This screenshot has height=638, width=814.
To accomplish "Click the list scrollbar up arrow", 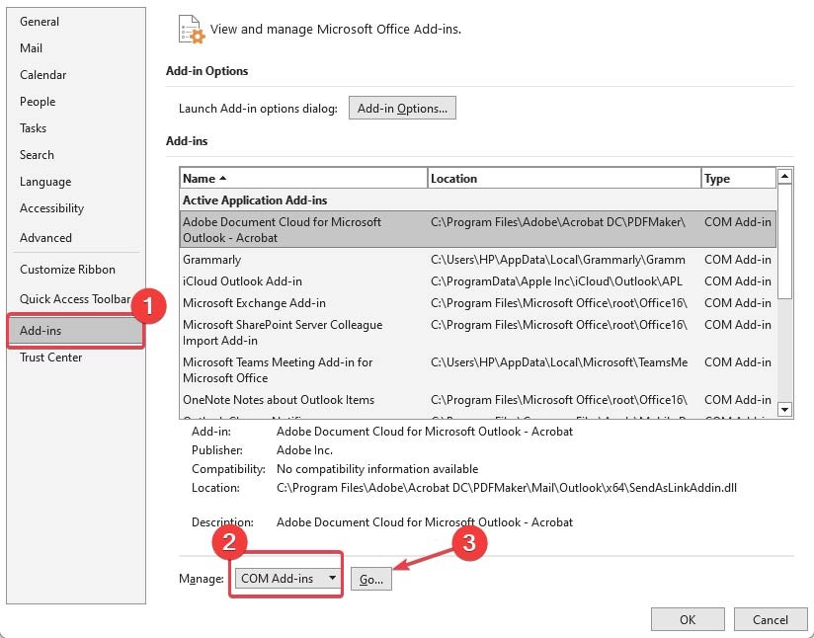I will tap(784, 177).
